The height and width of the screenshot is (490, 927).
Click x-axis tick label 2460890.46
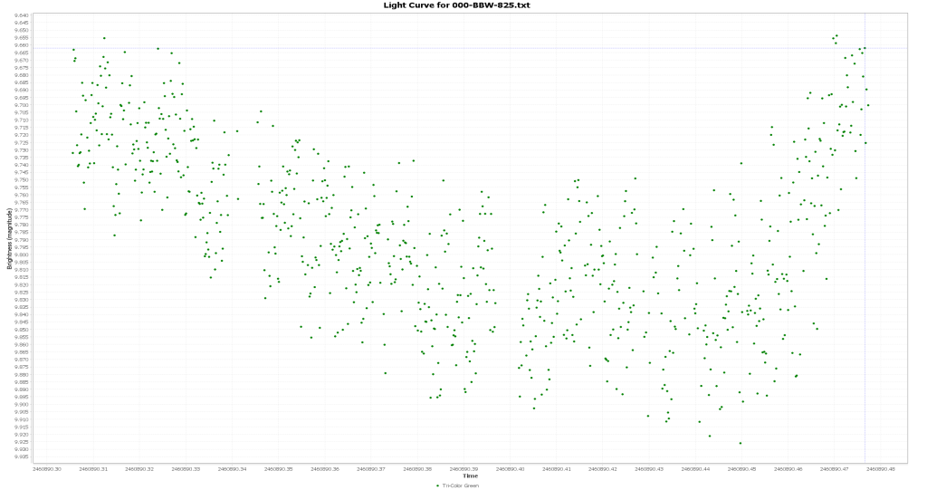(x=788, y=468)
